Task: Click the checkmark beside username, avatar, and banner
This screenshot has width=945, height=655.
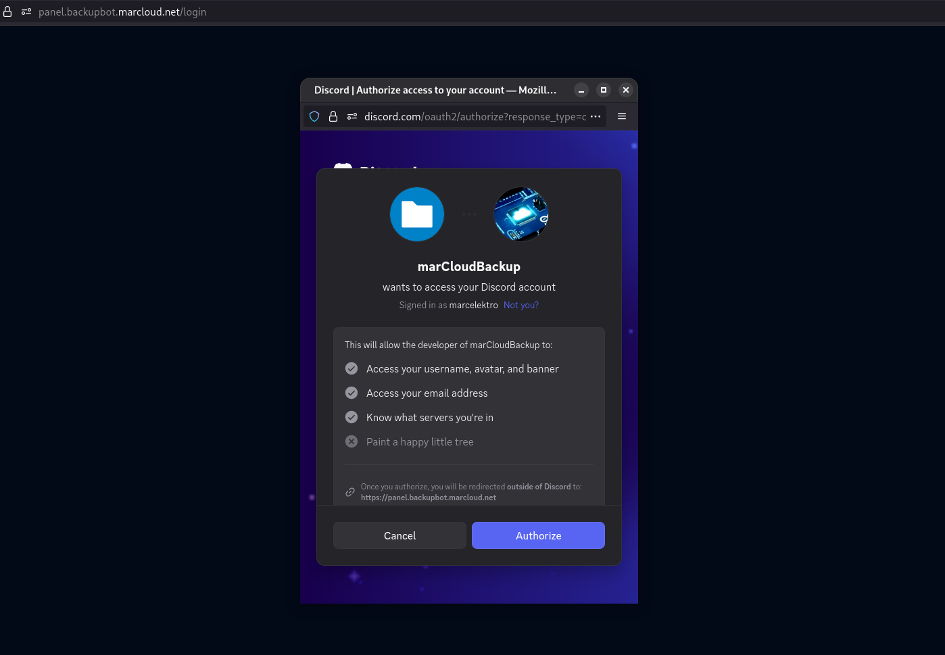Action: [352, 368]
